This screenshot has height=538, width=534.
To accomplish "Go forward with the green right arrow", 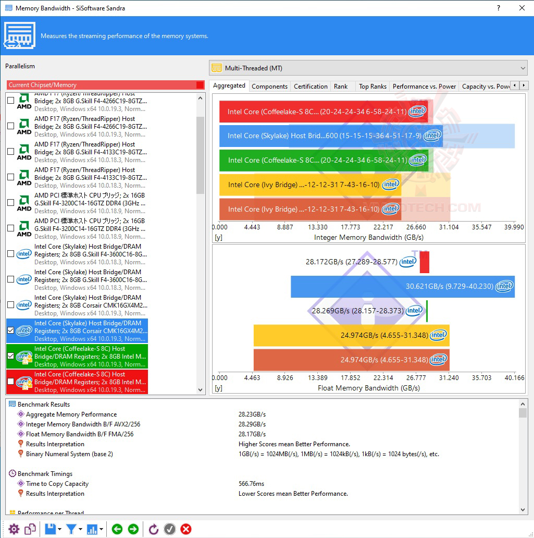I will [133, 529].
